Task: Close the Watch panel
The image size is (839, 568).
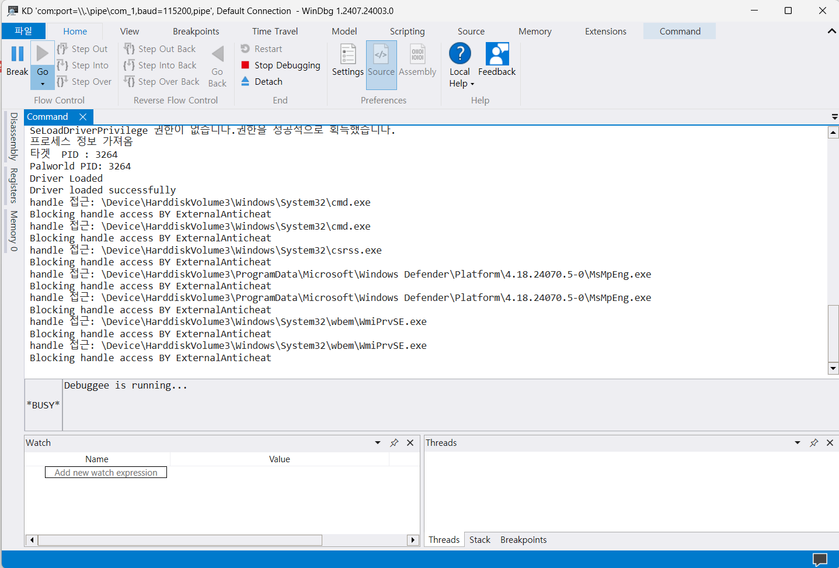Action: pos(410,443)
